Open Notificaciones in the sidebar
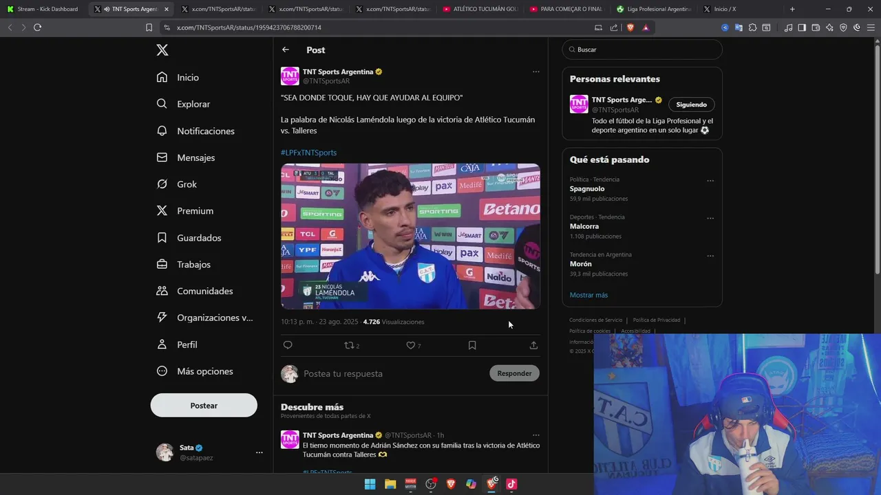This screenshot has height=495, width=881. pyautogui.click(x=195, y=131)
